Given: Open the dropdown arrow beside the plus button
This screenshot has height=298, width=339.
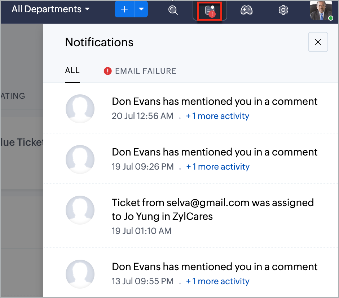Looking at the screenshot, I should coord(141,9).
